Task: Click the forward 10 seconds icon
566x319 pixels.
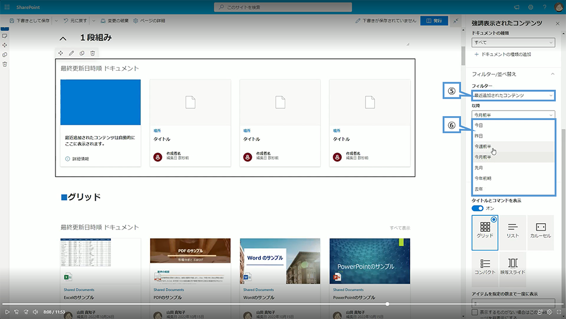Action: pyautogui.click(x=26, y=312)
